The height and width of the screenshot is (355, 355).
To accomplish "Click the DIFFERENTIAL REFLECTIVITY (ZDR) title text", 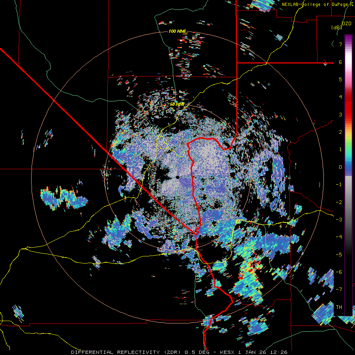I will coord(127,352).
